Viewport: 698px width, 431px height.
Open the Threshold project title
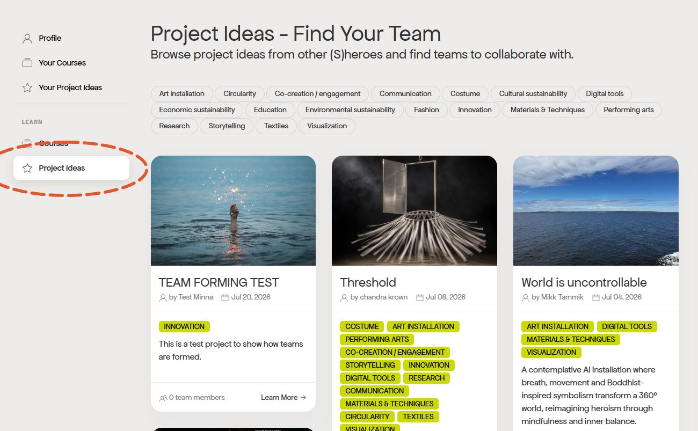pyautogui.click(x=368, y=282)
